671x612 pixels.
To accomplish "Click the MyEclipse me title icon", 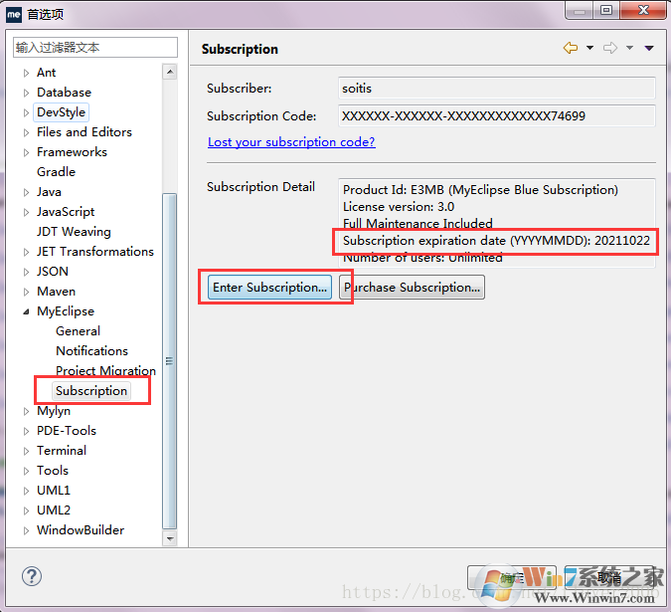I will [x=13, y=14].
